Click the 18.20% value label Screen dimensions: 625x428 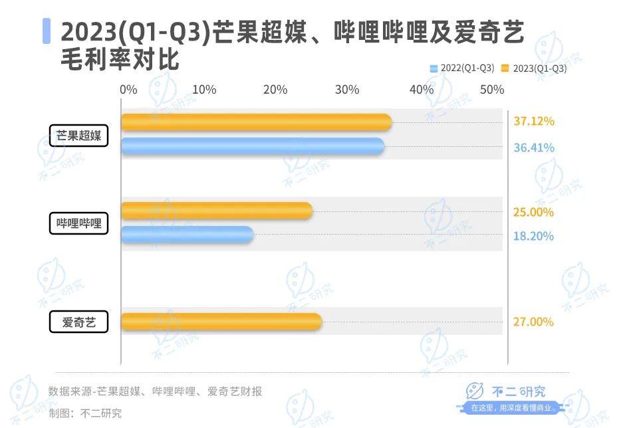[x=533, y=237]
